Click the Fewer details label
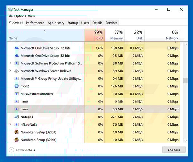The height and width of the screenshot is (162, 193). click(x=25, y=150)
